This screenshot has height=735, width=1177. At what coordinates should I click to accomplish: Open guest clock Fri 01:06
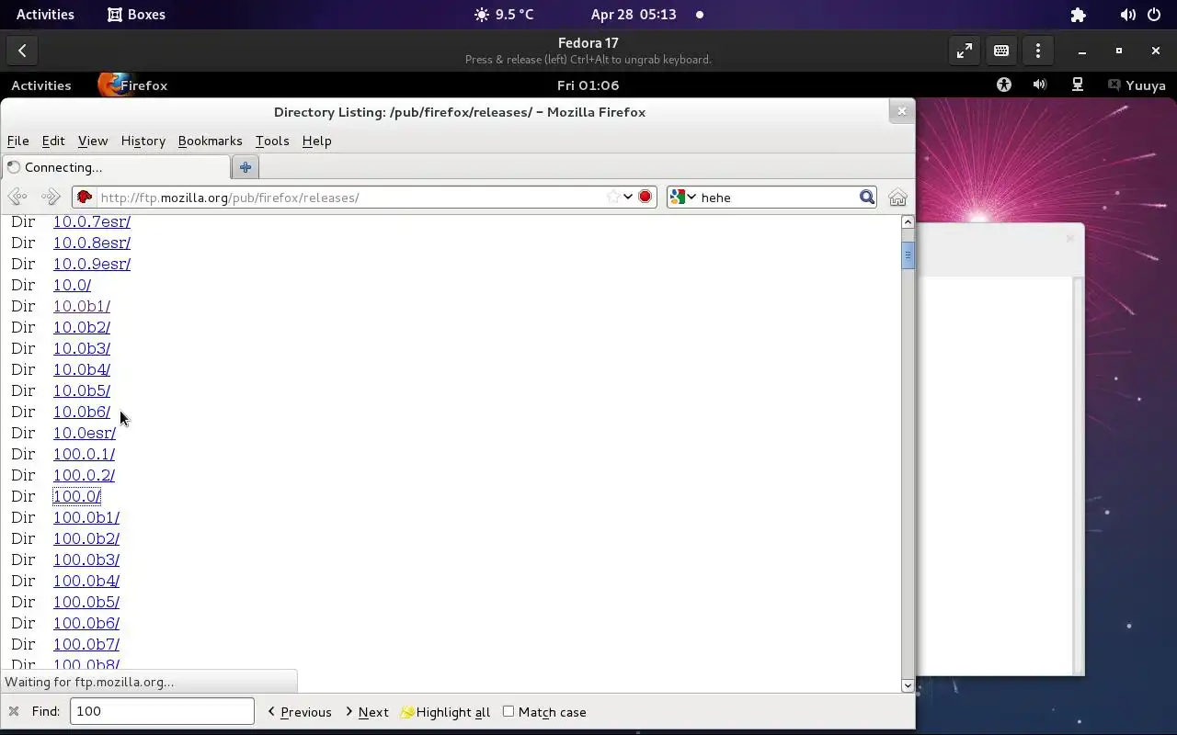coord(588,85)
